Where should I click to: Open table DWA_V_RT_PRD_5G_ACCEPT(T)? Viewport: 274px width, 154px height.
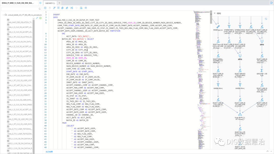pos(20,56)
